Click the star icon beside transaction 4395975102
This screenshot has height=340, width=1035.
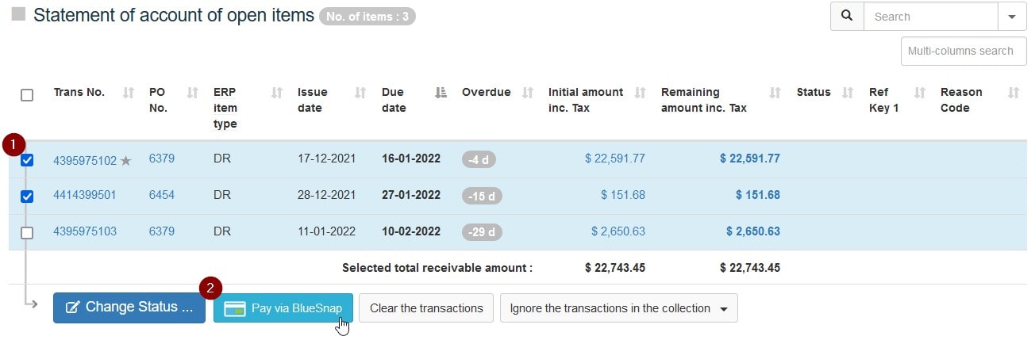[125, 161]
